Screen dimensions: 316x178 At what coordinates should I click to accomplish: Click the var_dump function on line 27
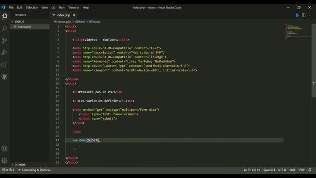coord(79,140)
